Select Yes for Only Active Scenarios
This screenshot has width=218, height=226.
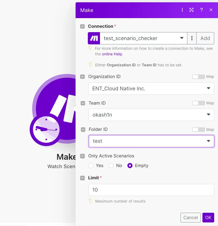click(x=91, y=166)
